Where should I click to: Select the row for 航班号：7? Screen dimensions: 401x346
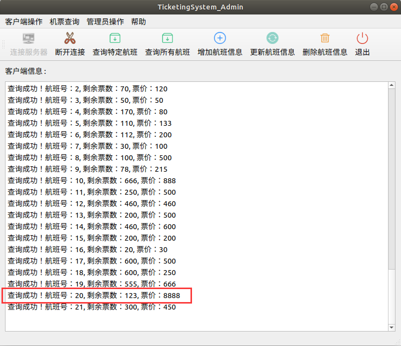(87, 146)
